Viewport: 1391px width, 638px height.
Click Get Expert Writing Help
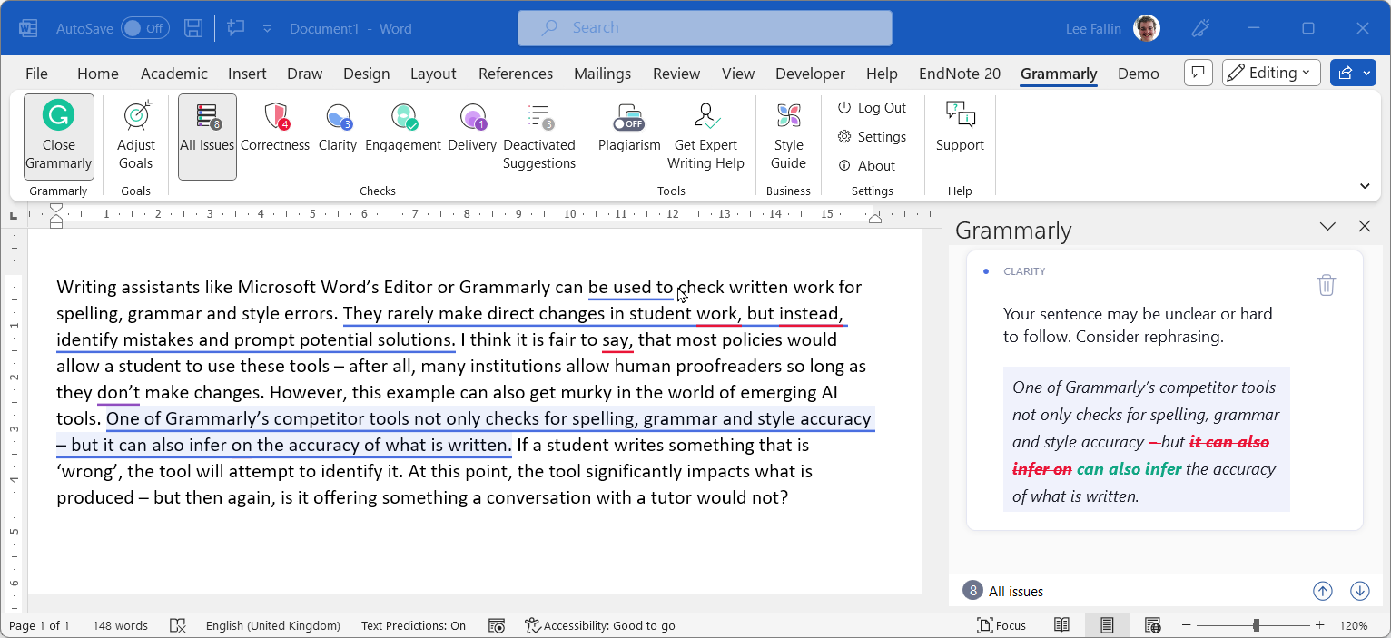[705, 135]
